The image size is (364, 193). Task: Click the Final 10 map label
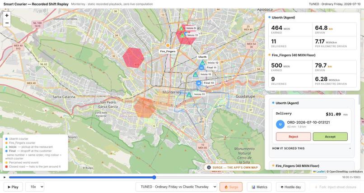pos(209,83)
